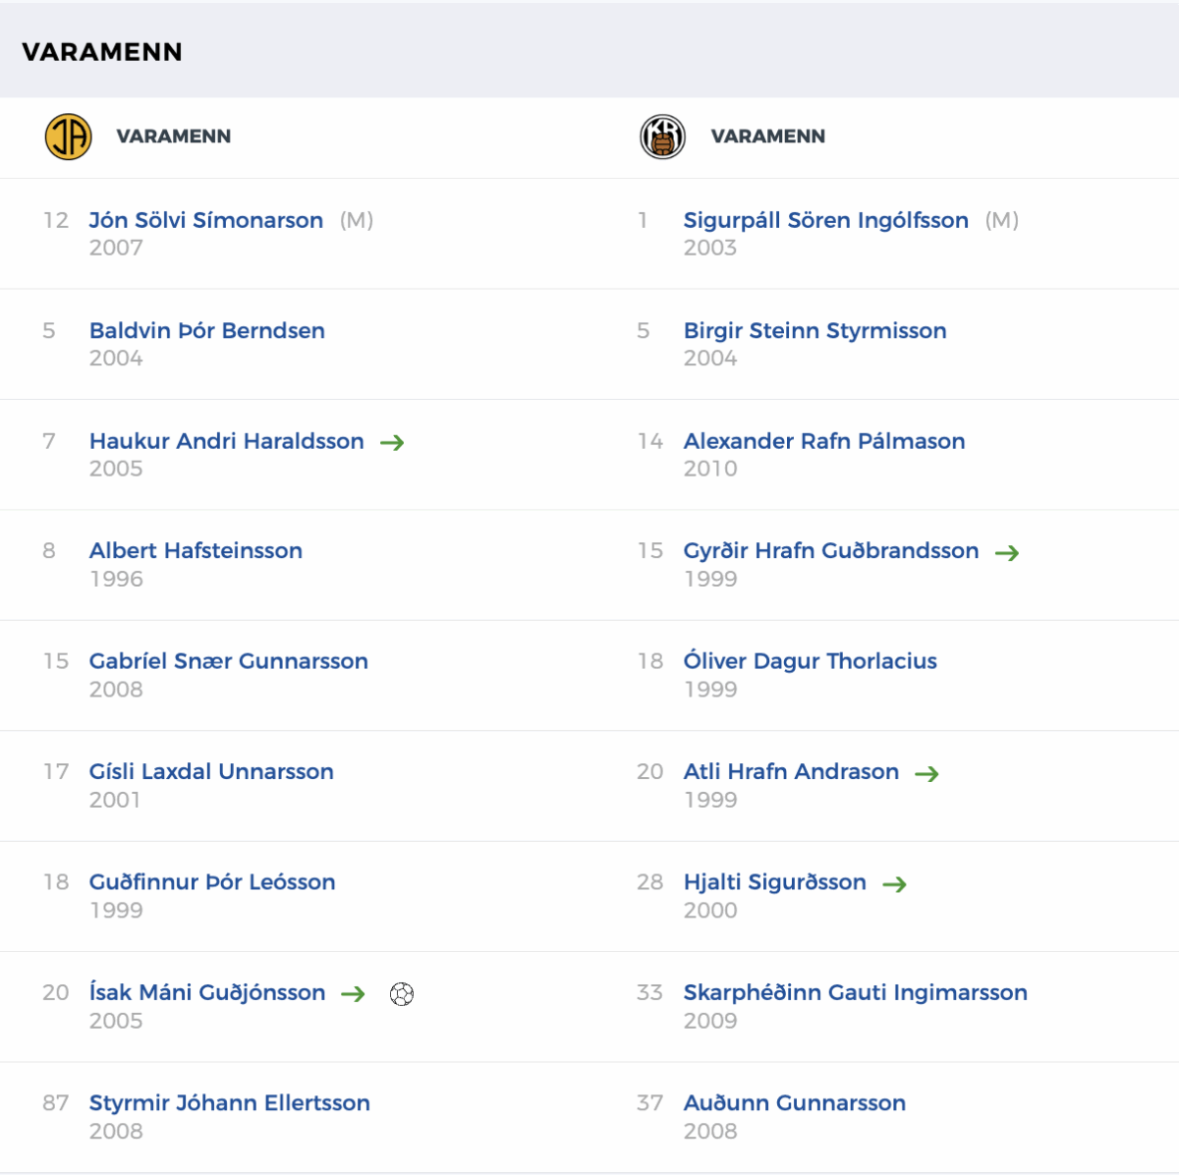This screenshot has width=1179, height=1175.
Task: Select Gabríel Snær Gunnarsson
Action: (228, 661)
